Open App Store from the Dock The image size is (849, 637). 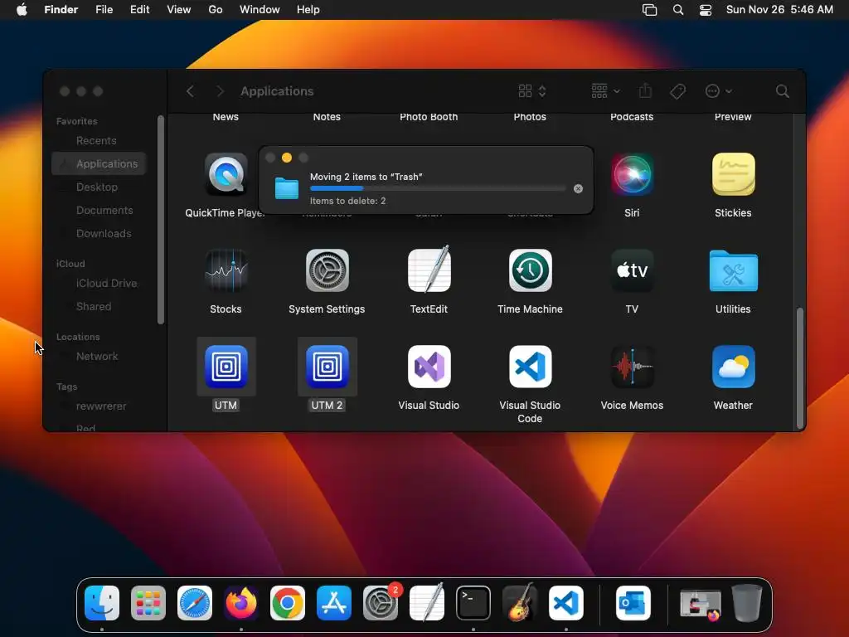coord(334,603)
